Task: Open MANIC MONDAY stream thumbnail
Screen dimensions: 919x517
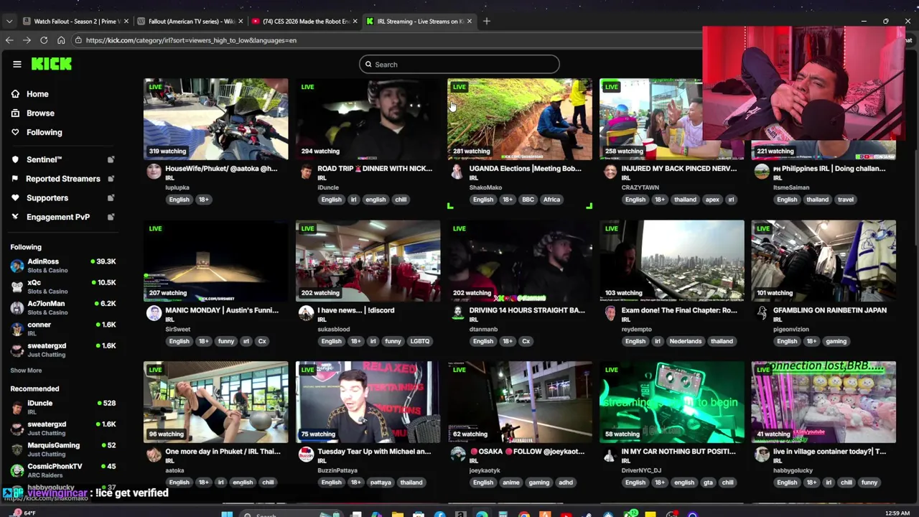Action: [215, 261]
